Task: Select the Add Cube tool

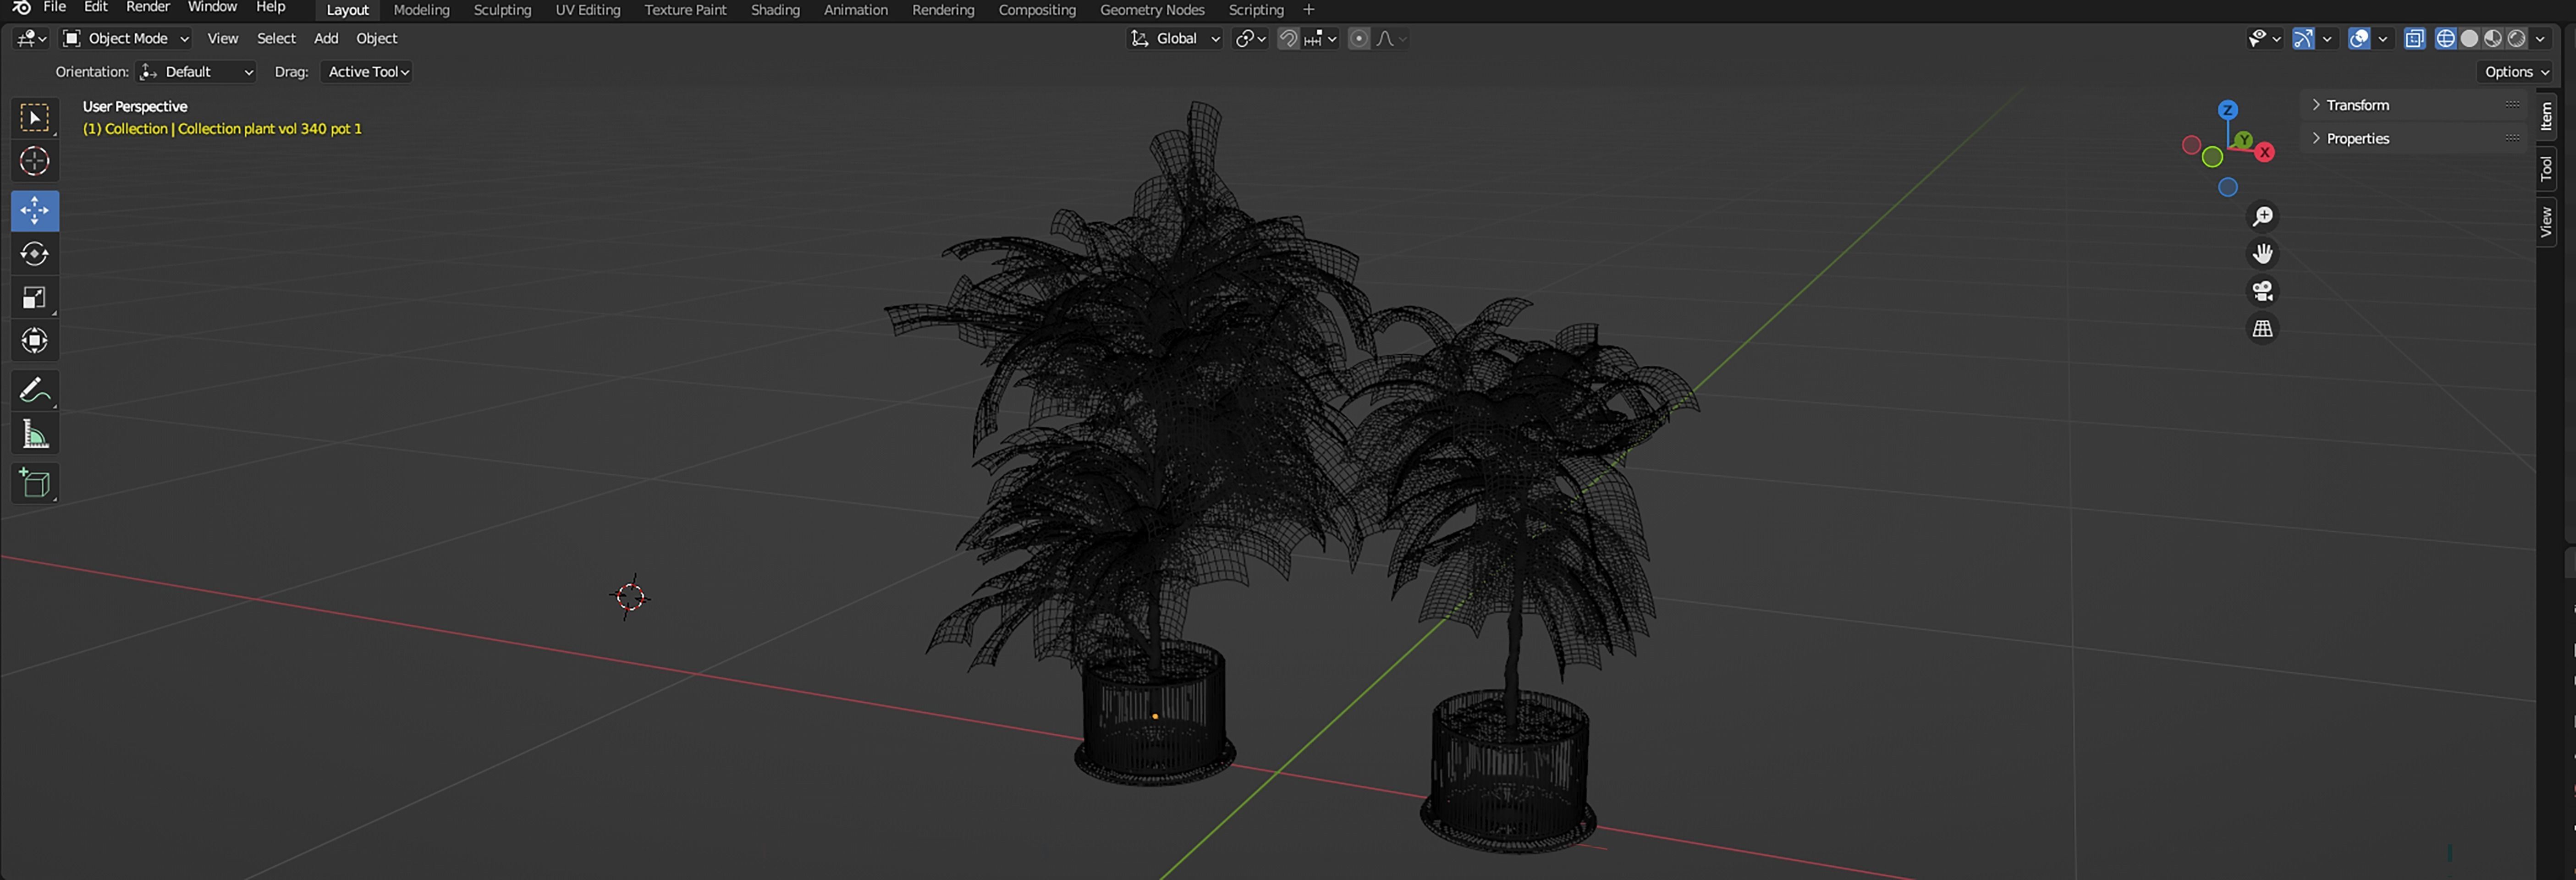Action: coord(35,483)
